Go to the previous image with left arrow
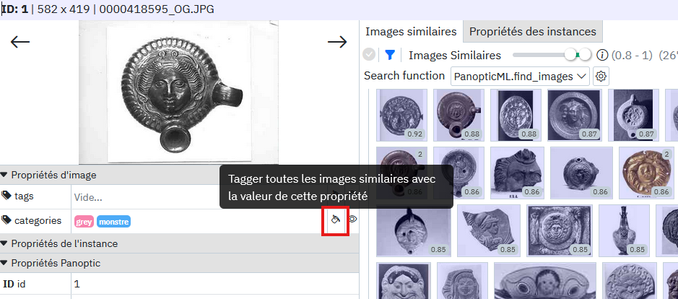Viewport: 678px width, 299px height. pyautogui.click(x=20, y=42)
